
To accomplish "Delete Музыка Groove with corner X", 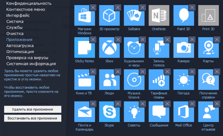I will pyautogui.click(x=143, y=72).
